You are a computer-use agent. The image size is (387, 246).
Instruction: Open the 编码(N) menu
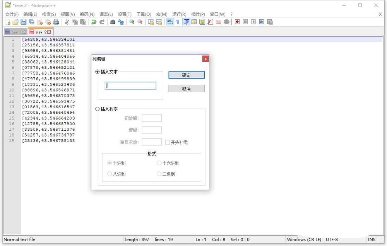pos(87,14)
